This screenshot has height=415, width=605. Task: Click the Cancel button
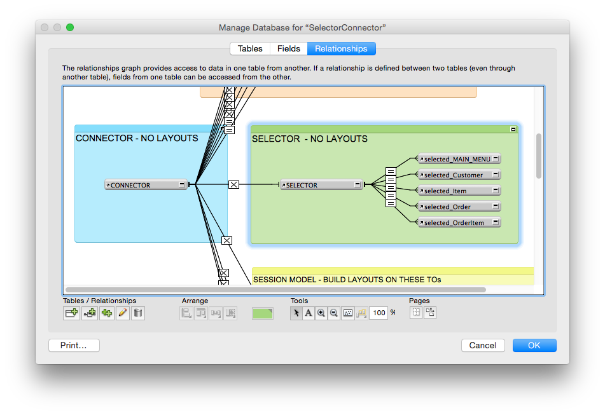click(x=483, y=345)
